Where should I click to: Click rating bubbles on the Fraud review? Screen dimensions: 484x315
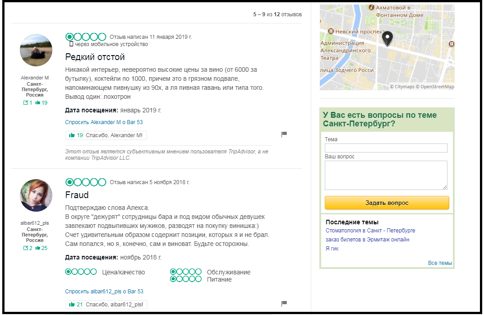[x=86, y=182]
